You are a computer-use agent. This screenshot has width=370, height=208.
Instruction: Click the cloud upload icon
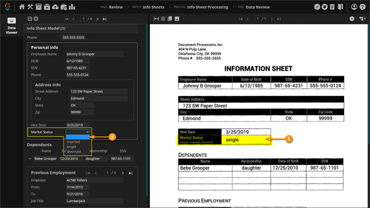click(x=55, y=7)
